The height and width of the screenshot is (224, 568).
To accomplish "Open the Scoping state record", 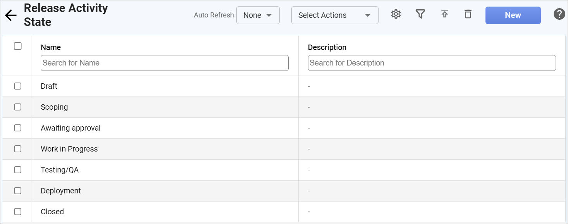I will [54, 107].
